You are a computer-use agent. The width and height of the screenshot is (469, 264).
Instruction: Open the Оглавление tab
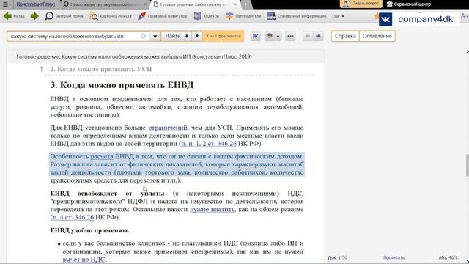[x=377, y=36]
